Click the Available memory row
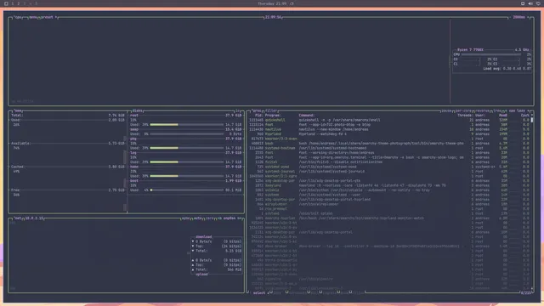The width and height of the screenshot is (544, 306). [68, 144]
